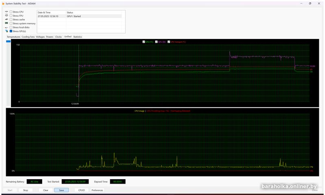325x195 pixels.
Task: Enable the Stress local disks checkbox
Action: click(x=11, y=27)
